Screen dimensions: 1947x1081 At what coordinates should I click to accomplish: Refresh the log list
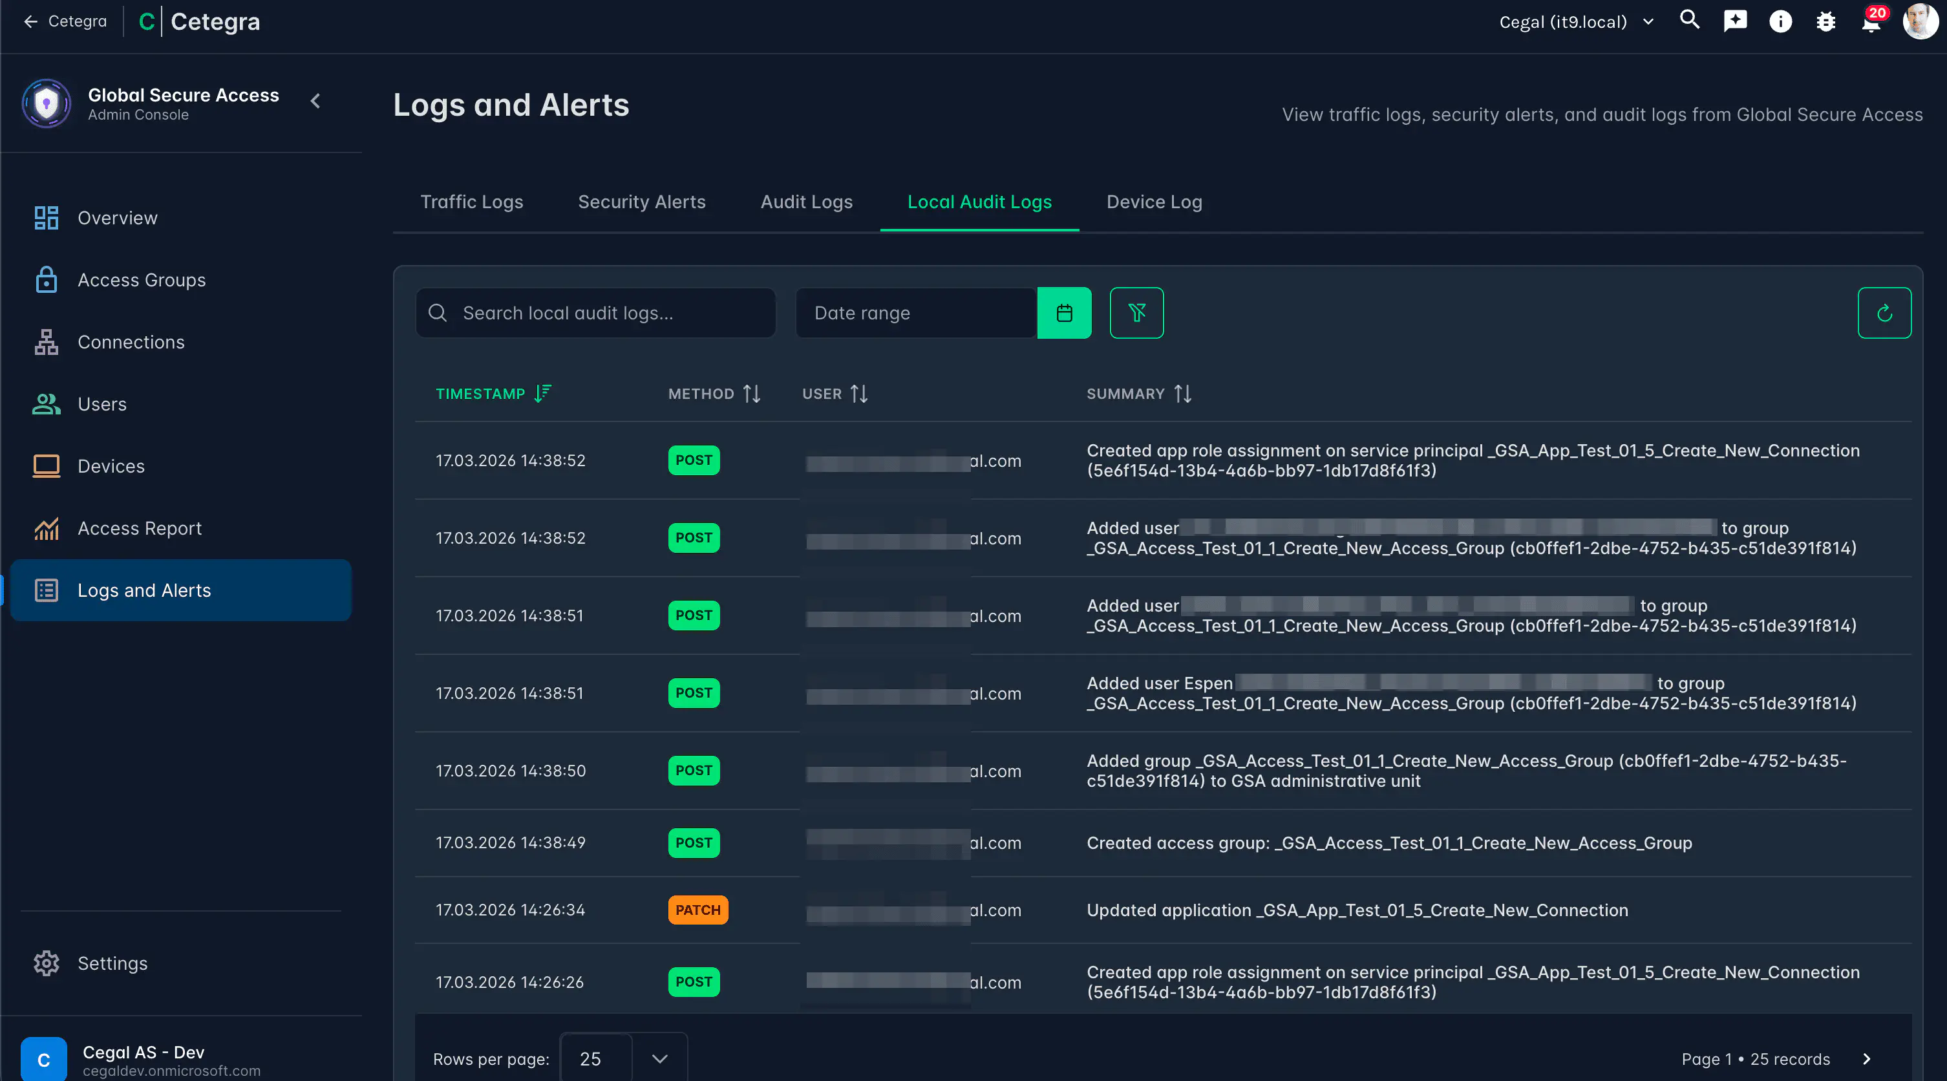click(1884, 313)
